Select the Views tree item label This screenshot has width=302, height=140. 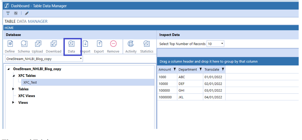(23, 103)
